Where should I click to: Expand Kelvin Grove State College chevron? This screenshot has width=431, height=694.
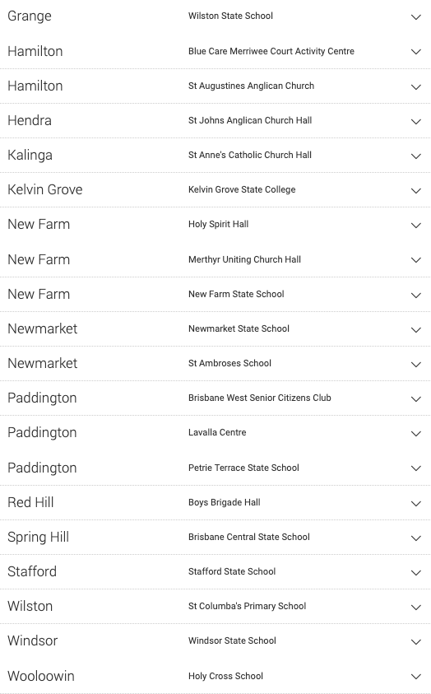[416, 191]
